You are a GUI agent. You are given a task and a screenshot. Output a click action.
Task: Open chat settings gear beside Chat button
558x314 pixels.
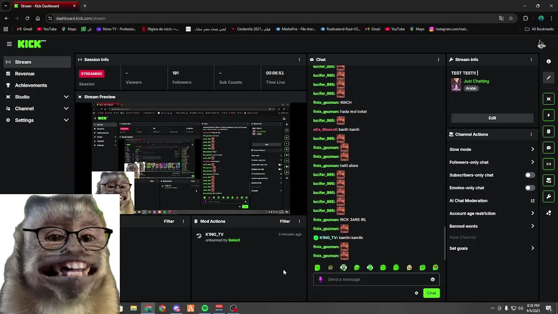click(416, 293)
